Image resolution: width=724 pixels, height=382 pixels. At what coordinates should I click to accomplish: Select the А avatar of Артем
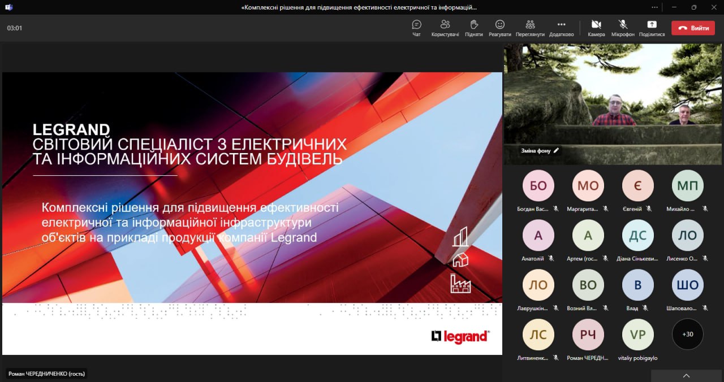[x=588, y=236]
